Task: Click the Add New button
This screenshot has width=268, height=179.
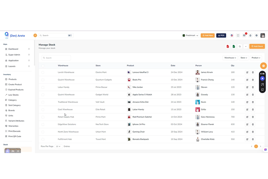Action: point(208,35)
